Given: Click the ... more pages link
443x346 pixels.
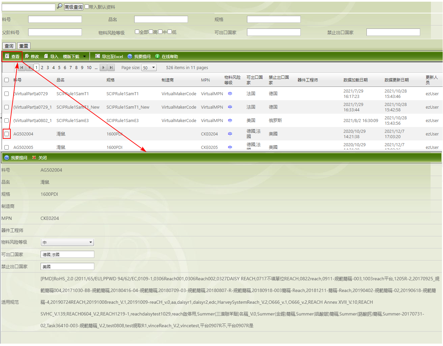Looking at the screenshot, I should coord(96,67).
